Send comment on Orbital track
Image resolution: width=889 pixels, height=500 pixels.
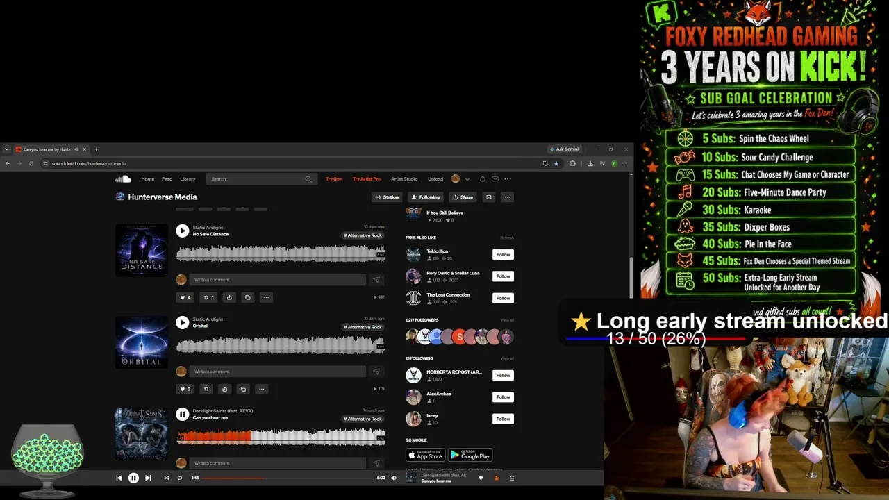tap(376, 372)
